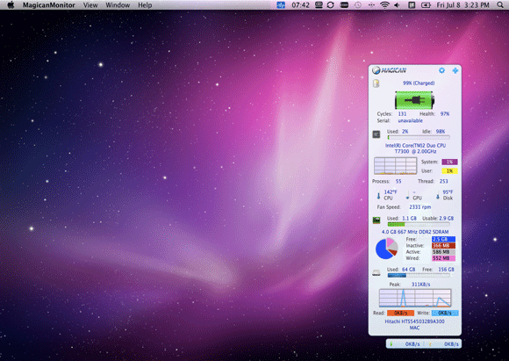Click the Disk temperature thermometer icon
Screen dimensions: 509x361
click(438, 195)
